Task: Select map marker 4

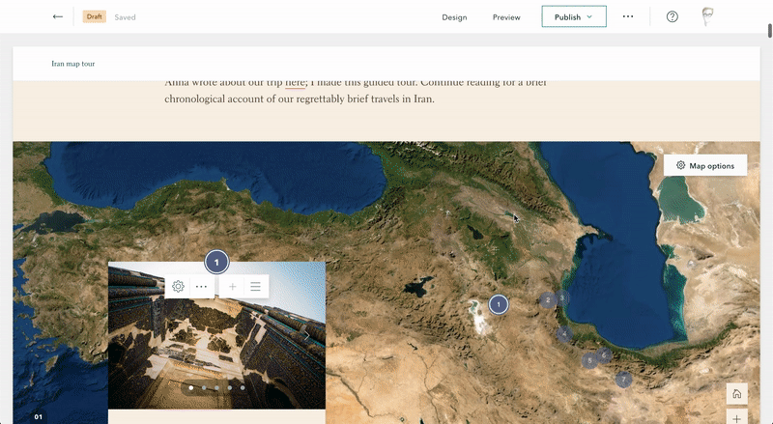Action: coord(564,334)
